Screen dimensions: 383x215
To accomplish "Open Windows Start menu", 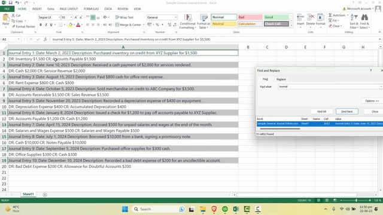I will pos(125,209).
